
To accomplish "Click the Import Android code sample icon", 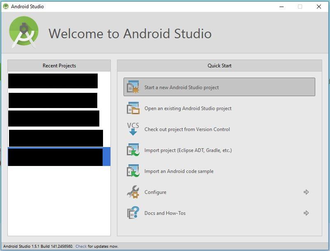I will tap(133, 171).
